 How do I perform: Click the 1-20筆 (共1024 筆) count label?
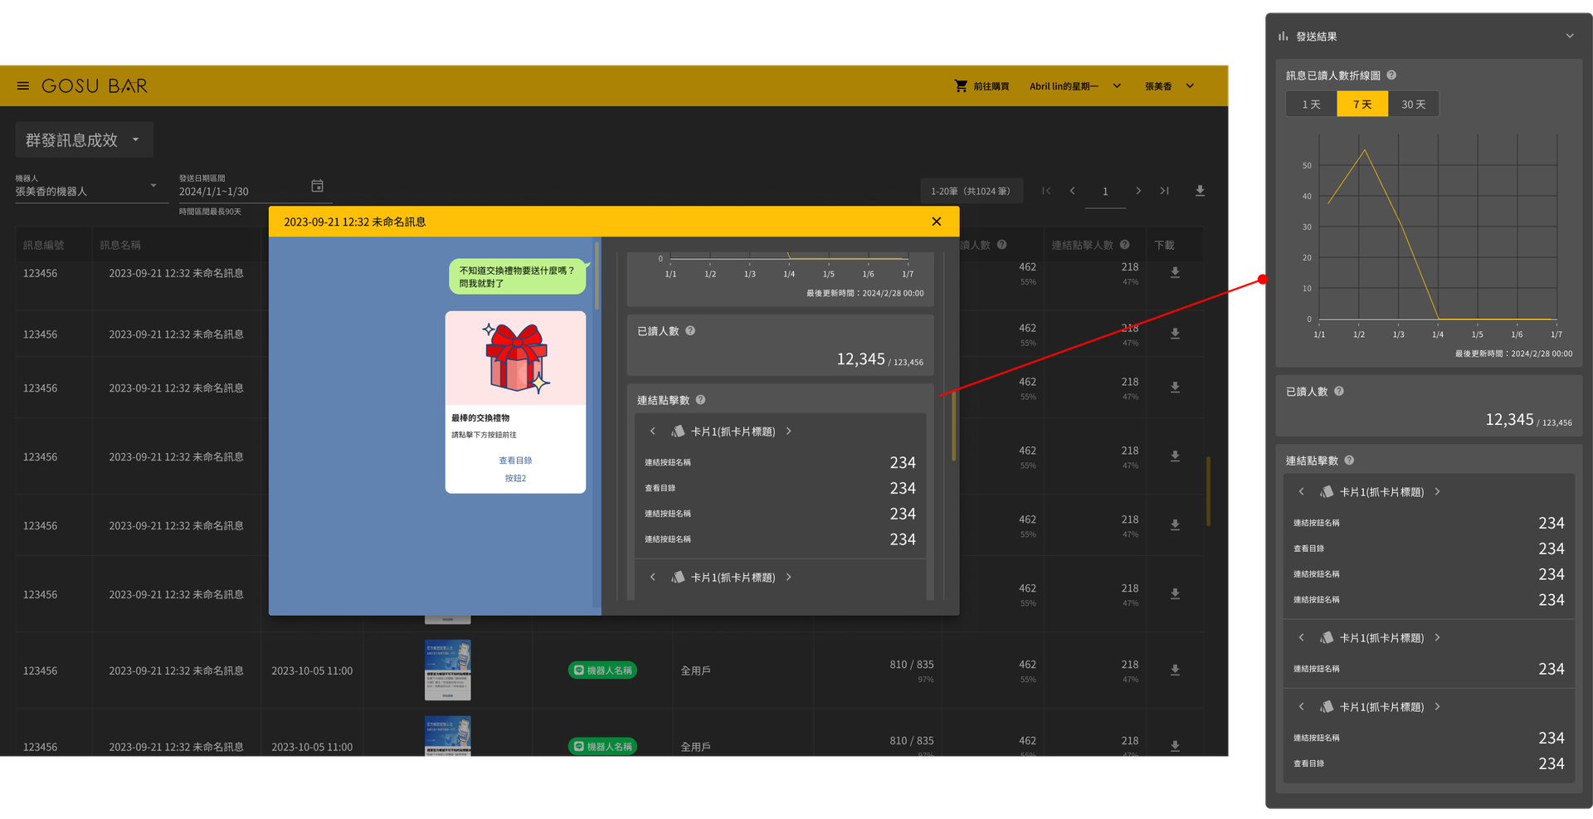coord(971,191)
